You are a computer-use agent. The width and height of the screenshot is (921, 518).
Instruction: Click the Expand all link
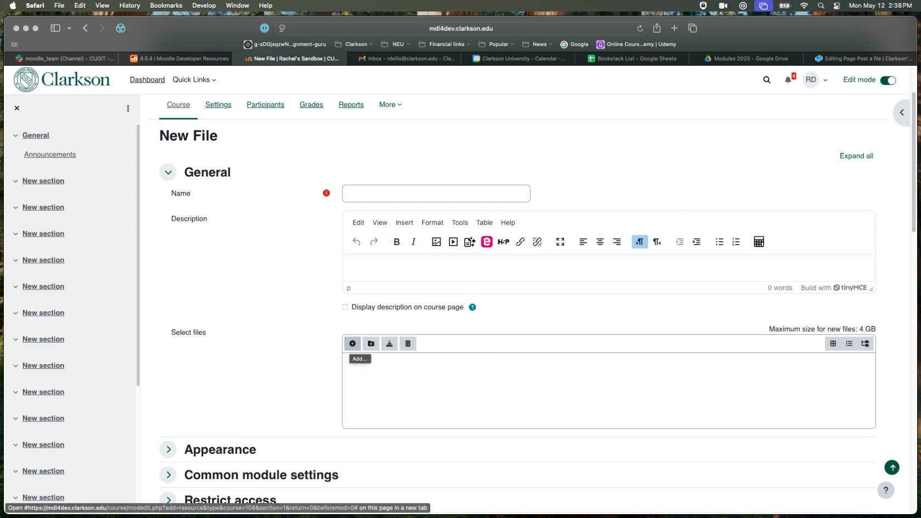pyautogui.click(x=856, y=156)
